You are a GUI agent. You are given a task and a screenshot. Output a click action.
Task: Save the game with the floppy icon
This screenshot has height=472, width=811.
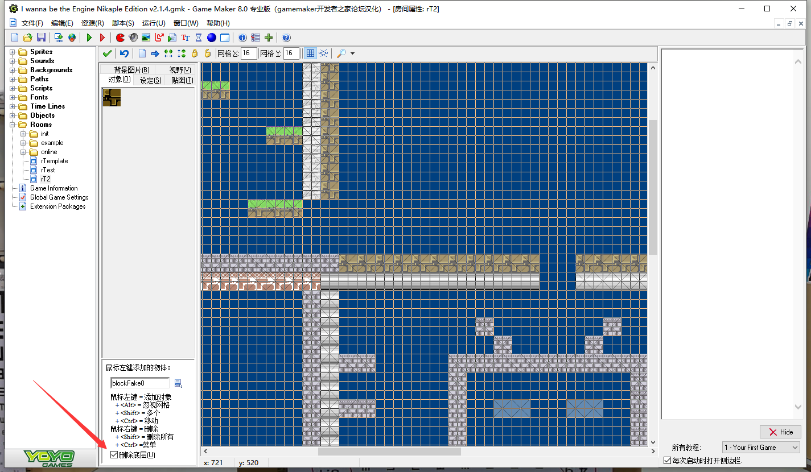pyautogui.click(x=41, y=38)
